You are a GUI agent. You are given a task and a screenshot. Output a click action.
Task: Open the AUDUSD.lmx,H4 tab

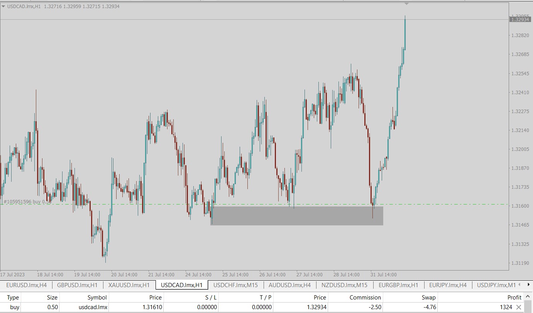click(289, 285)
